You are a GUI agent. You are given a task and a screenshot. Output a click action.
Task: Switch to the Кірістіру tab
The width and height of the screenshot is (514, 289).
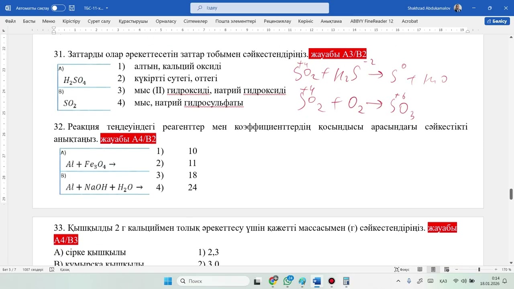pos(71,21)
